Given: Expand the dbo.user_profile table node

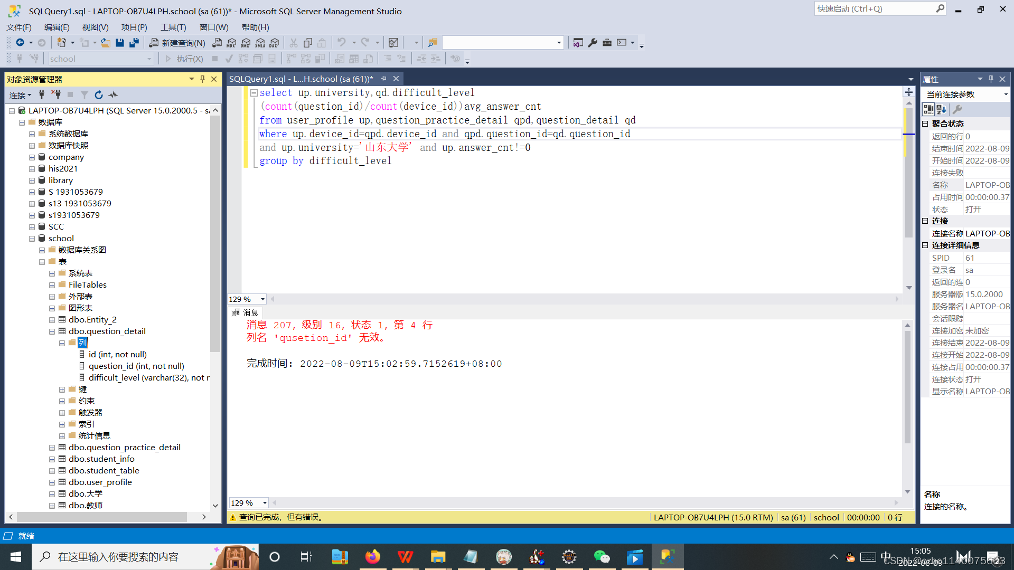Looking at the screenshot, I should point(52,482).
